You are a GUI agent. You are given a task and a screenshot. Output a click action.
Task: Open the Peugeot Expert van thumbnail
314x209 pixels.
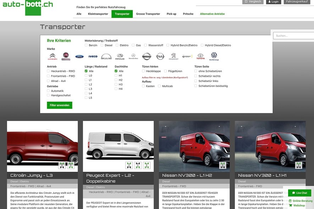pos(118,146)
